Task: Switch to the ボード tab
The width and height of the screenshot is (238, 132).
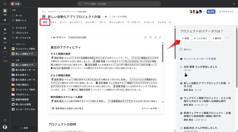Action: (63, 22)
